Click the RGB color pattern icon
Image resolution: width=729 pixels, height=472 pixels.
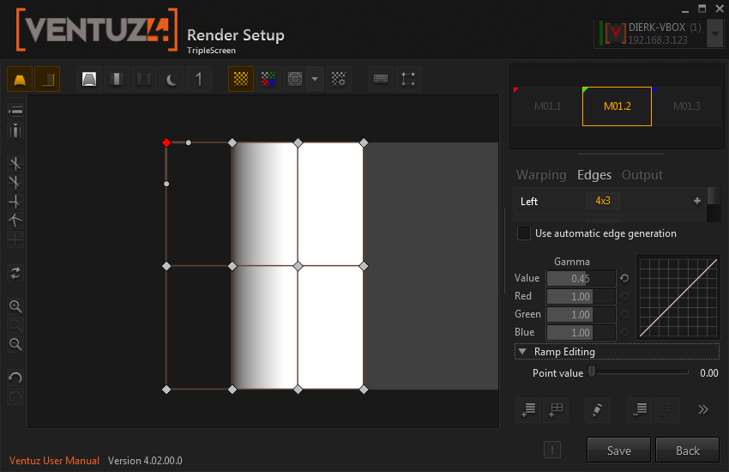click(268, 79)
